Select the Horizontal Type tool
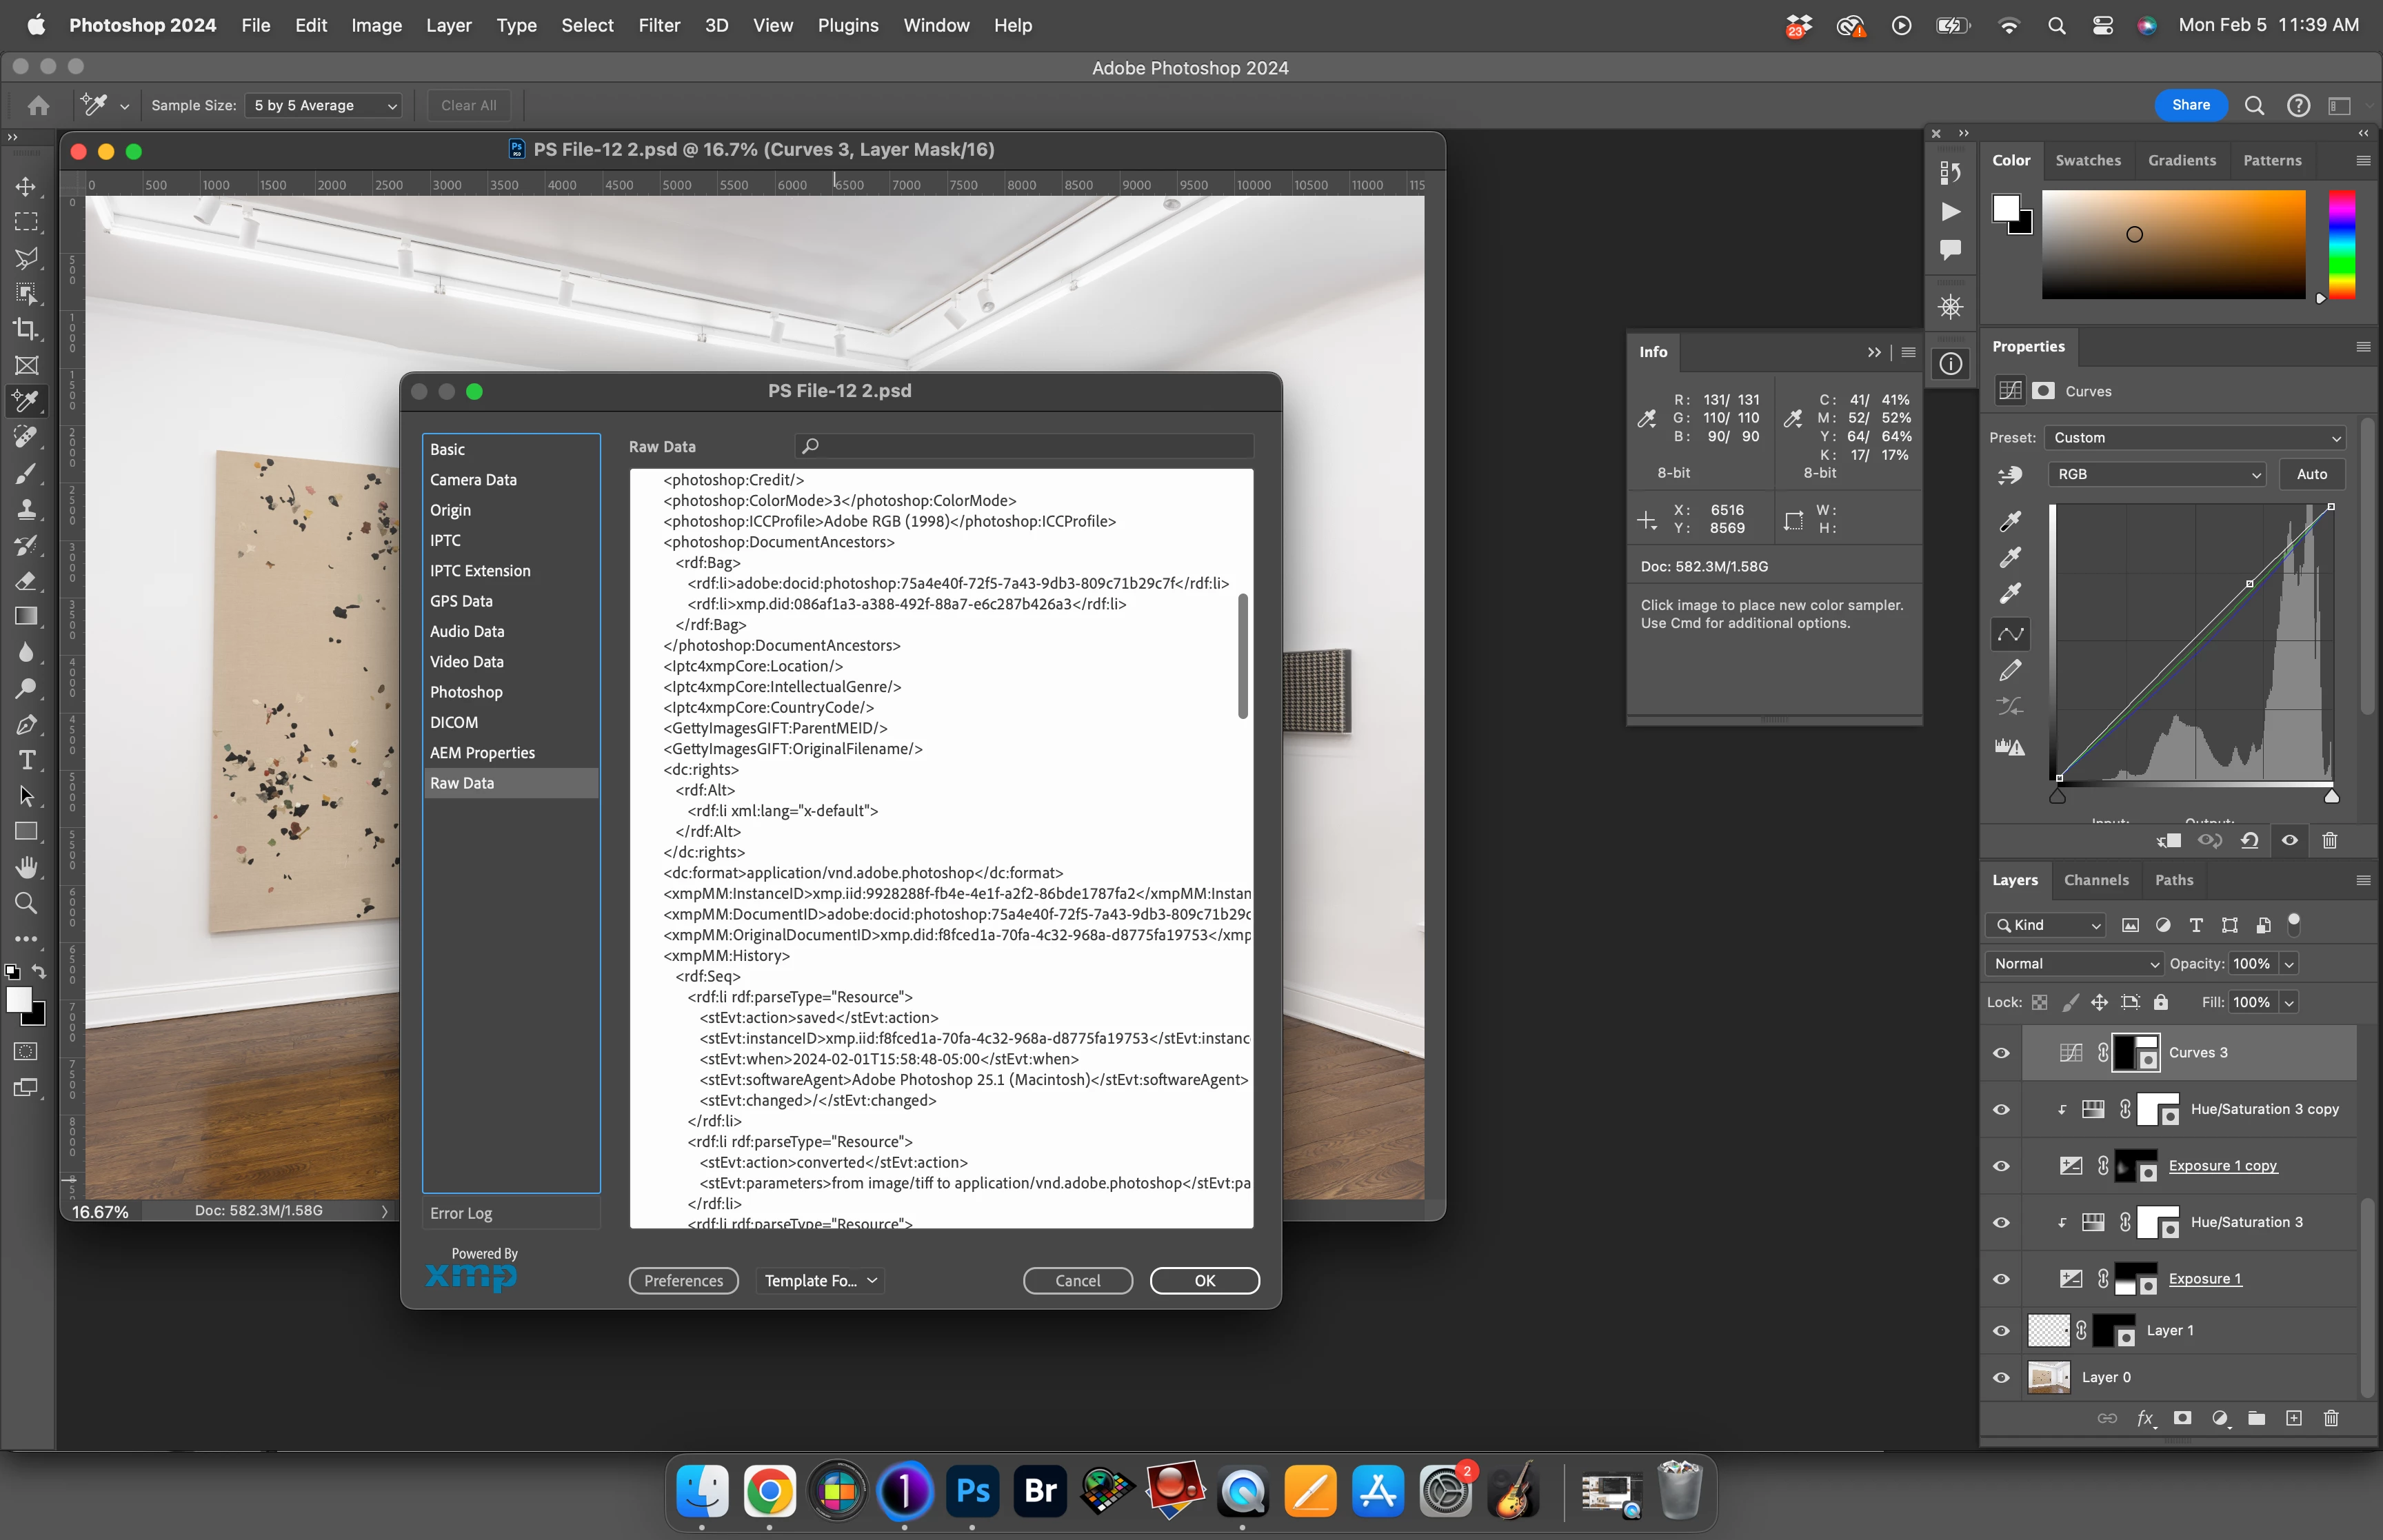The image size is (2383, 1540). click(27, 761)
